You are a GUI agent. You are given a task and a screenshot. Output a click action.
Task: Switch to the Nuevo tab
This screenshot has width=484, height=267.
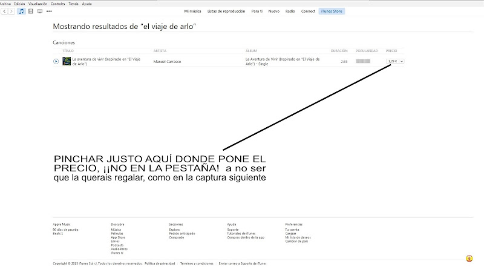coord(274,12)
